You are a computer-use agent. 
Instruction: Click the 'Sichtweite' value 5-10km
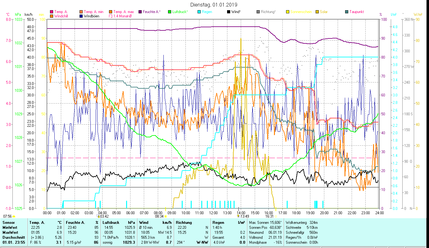click(313, 228)
